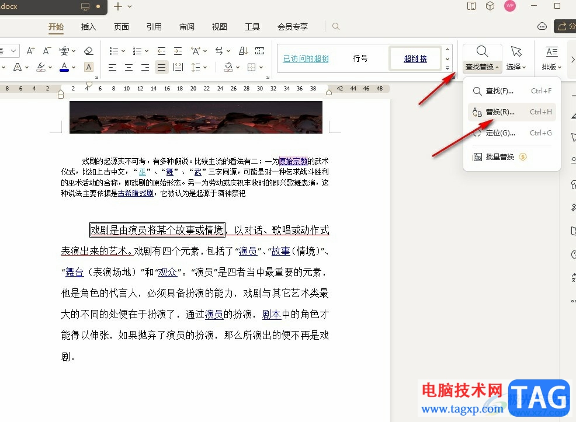The height and width of the screenshot is (422, 576).
Task: Open paragraph settings dialog launcher
Action: [268, 78]
